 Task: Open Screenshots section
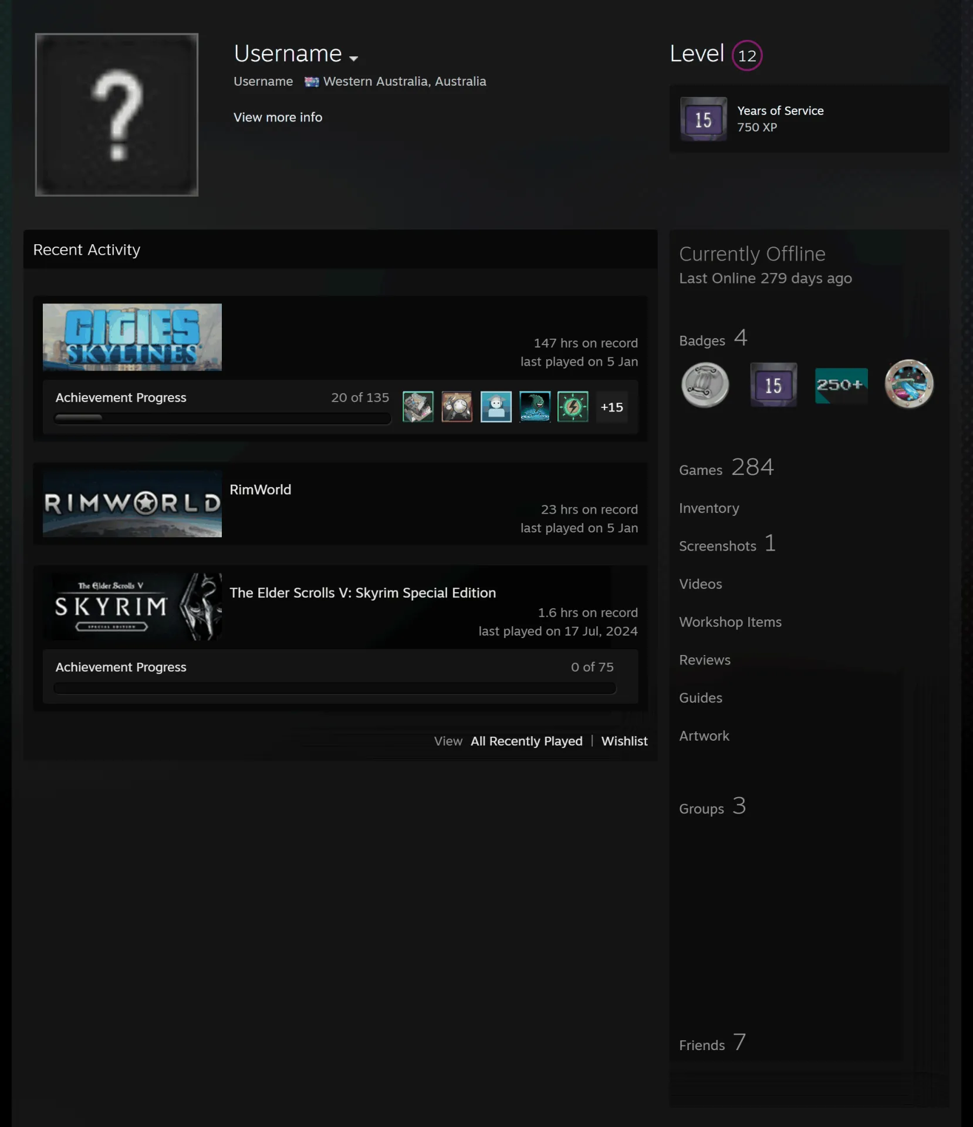point(727,544)
